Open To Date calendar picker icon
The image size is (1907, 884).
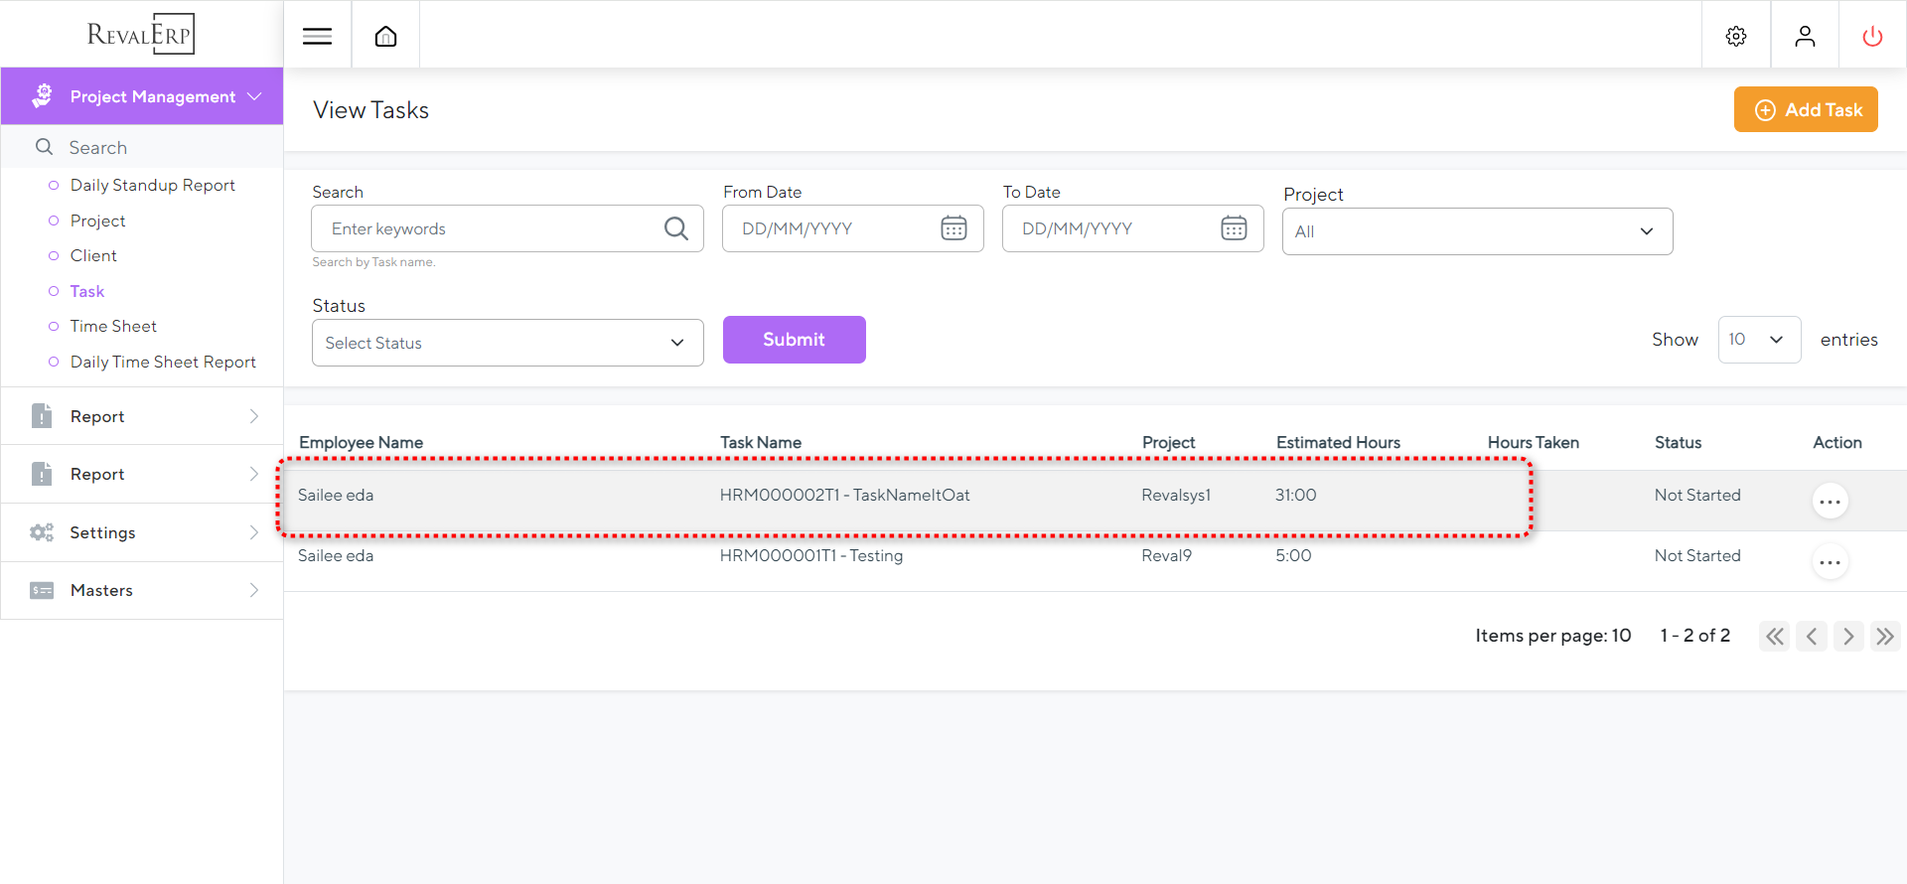1234,228
